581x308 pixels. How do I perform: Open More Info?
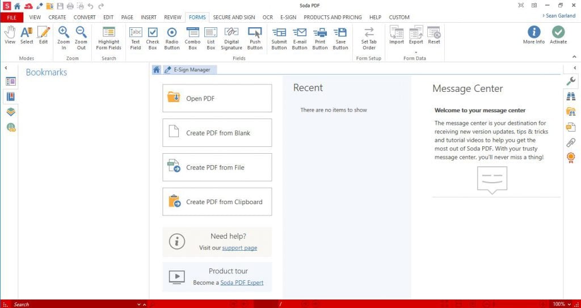pyautogui.click(x=534, y=35)
